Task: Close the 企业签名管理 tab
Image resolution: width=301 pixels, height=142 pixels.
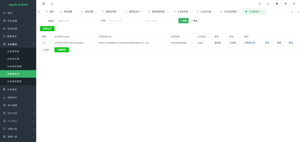Action: tap(239, 12)
